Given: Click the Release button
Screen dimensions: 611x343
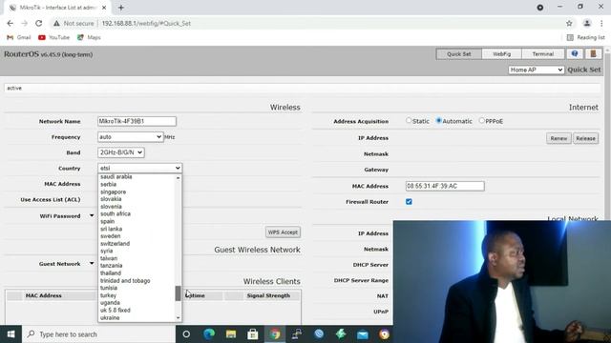Looking at the screenshot, I should tap(585, 138).
